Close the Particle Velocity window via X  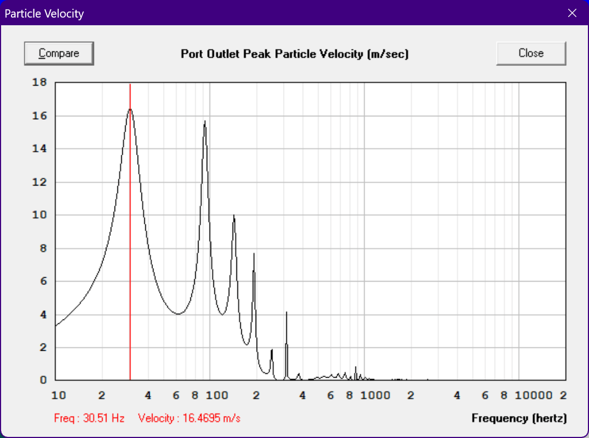tap(572, 13)
